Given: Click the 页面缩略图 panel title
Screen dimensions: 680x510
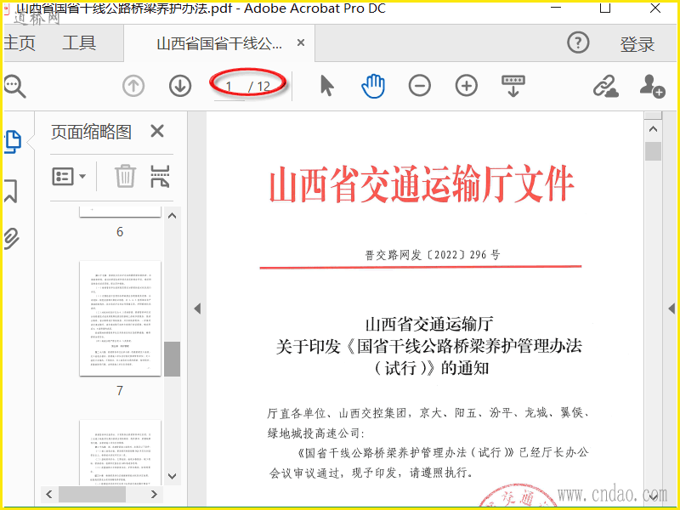Looking at the screenshot, I should [x=91, y=132].
